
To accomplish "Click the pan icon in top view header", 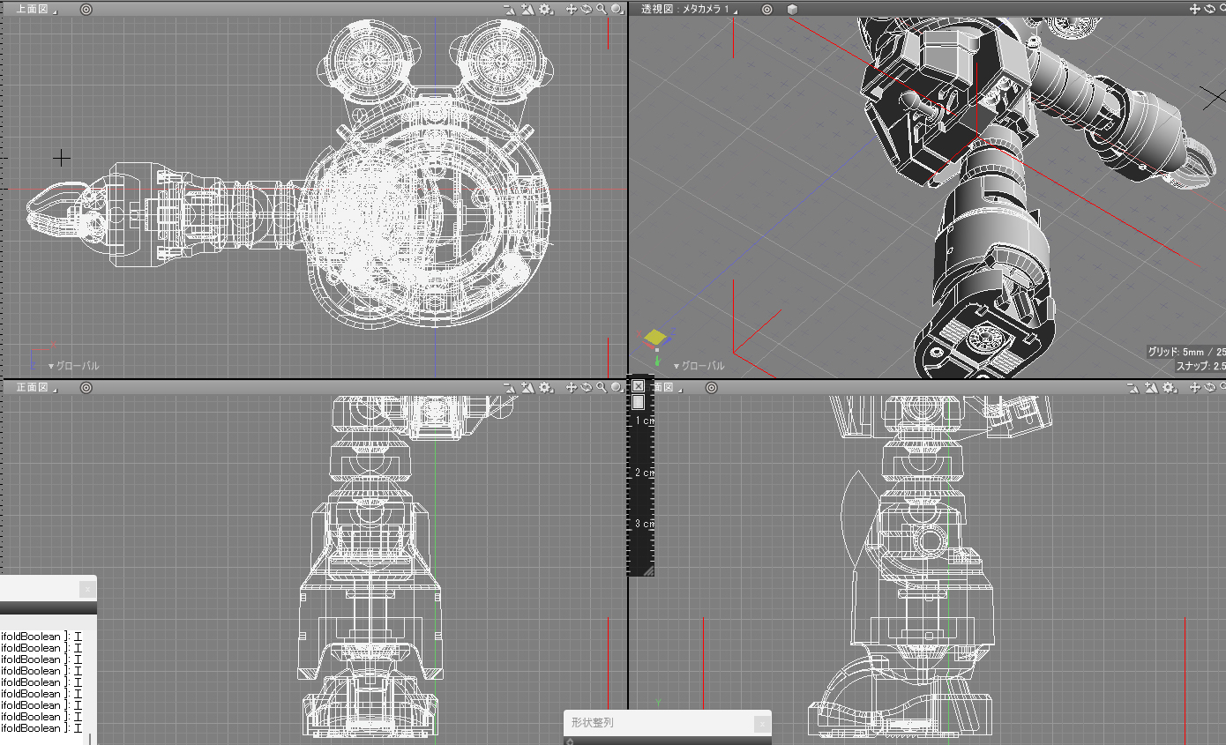I will click(572, 9).
